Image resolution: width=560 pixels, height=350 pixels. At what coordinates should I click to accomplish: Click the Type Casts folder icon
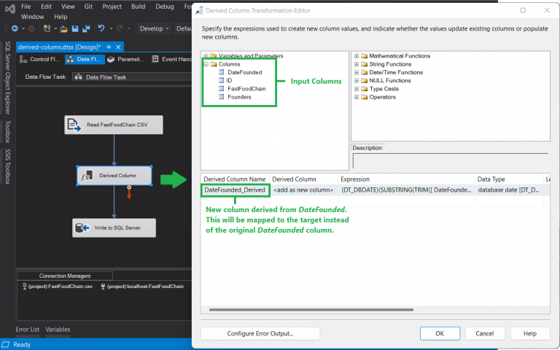[x=365, y=88]
